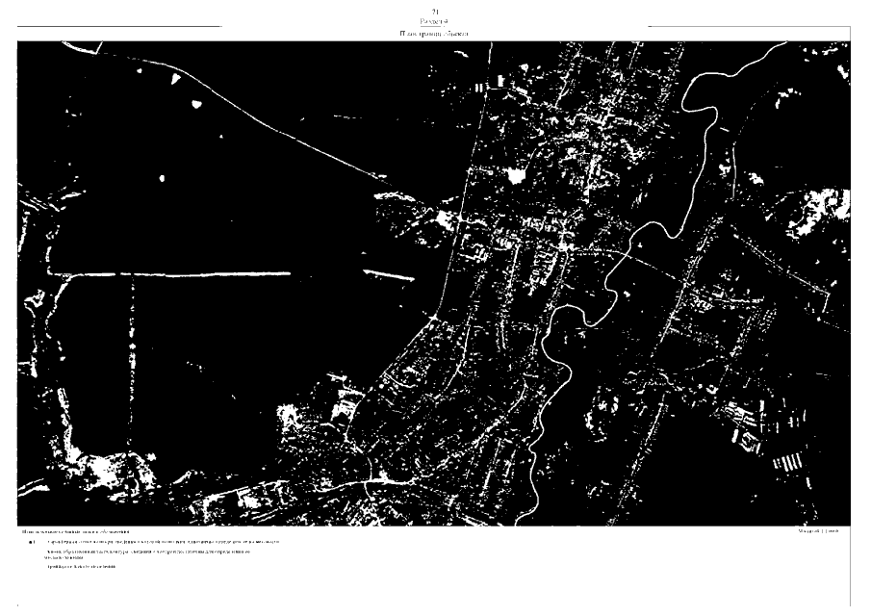Click the map title above the image

tap(435, 34)
